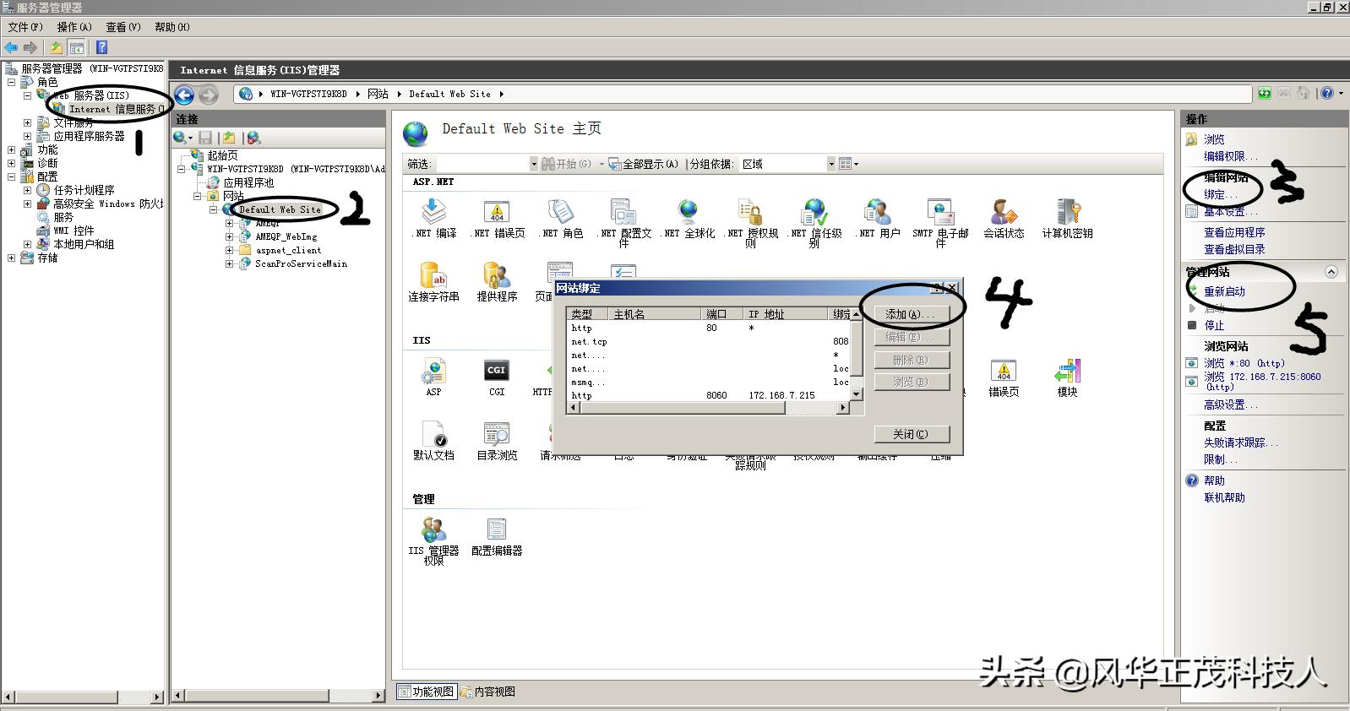Viewport: 1350px width, 711px height.
Task: Open the .NET 授权规则 icon
Action: 750,212
